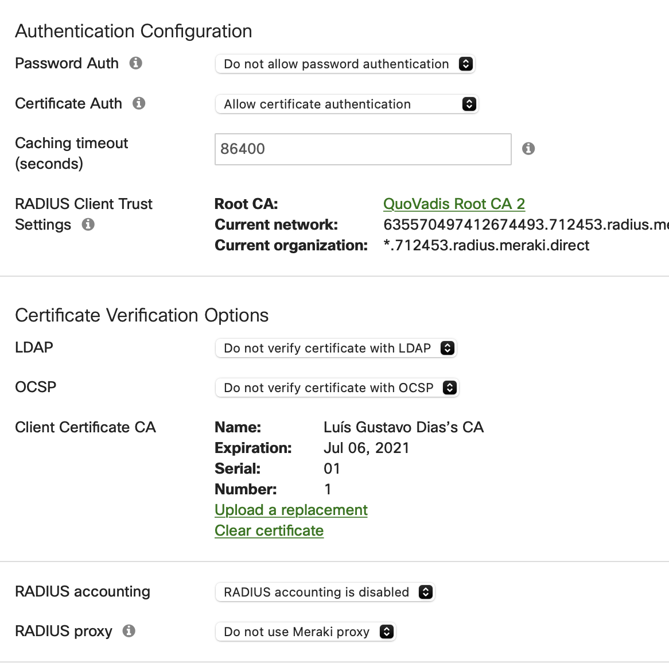Click the chevron on the OCSP selector
669x666 pixels.
coord(449,388)
